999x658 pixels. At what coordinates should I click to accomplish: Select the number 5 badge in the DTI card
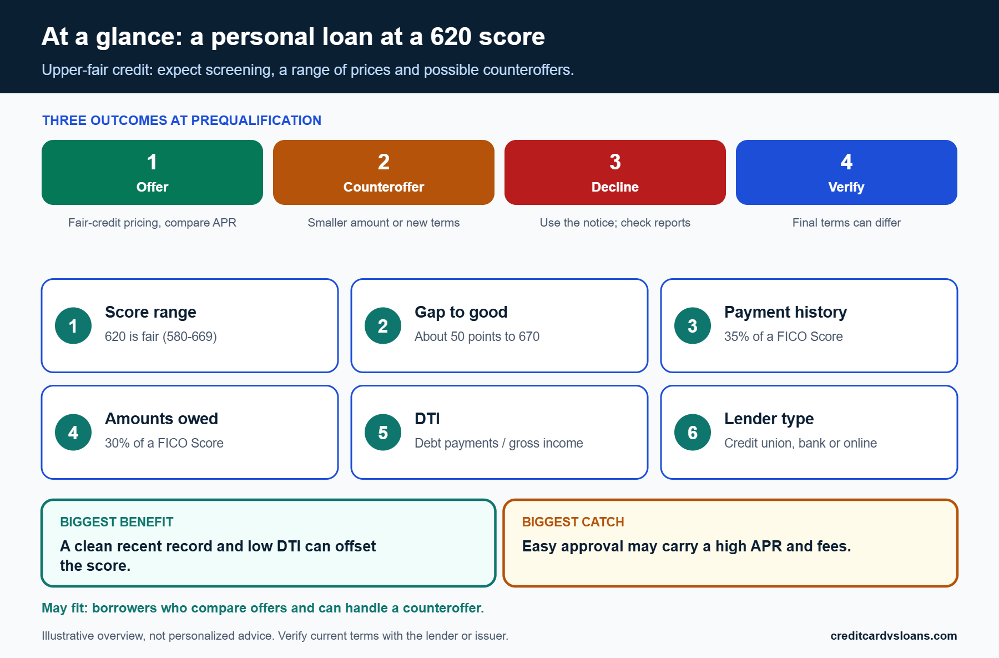[383, 433]
